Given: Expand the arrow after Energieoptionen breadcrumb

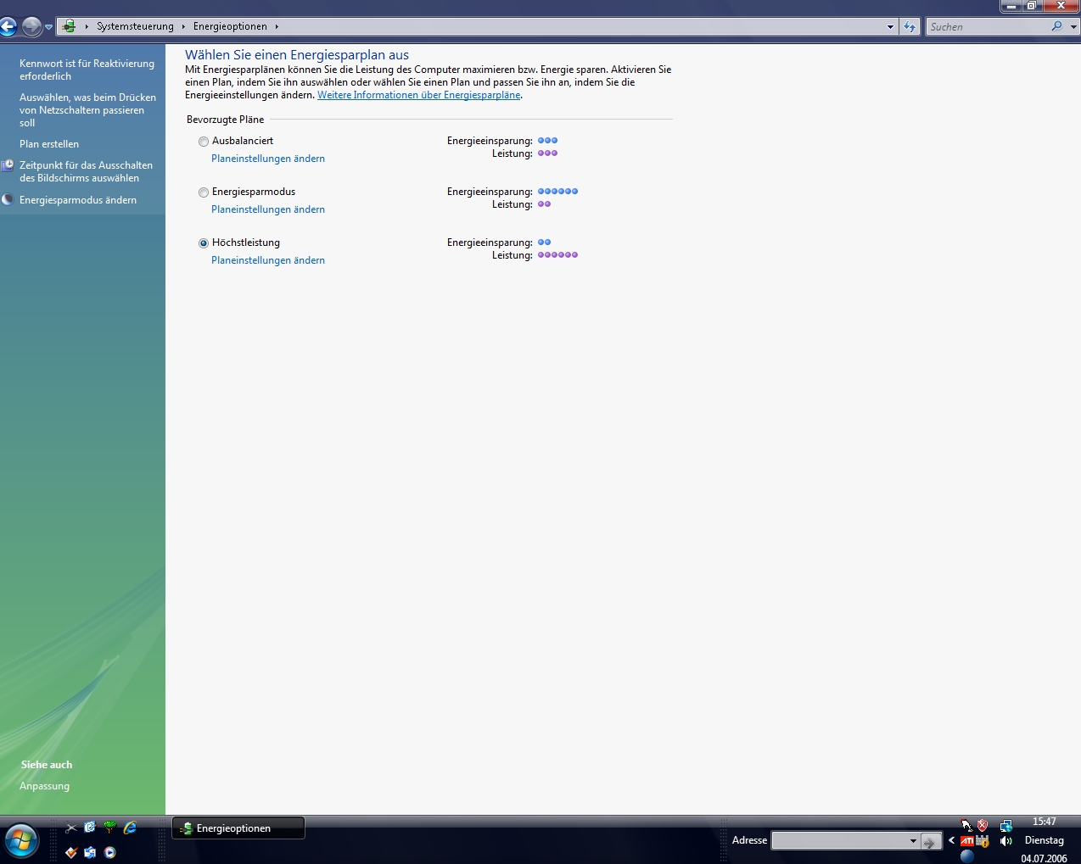Looking at the screenshot, I should pos(277,26).
